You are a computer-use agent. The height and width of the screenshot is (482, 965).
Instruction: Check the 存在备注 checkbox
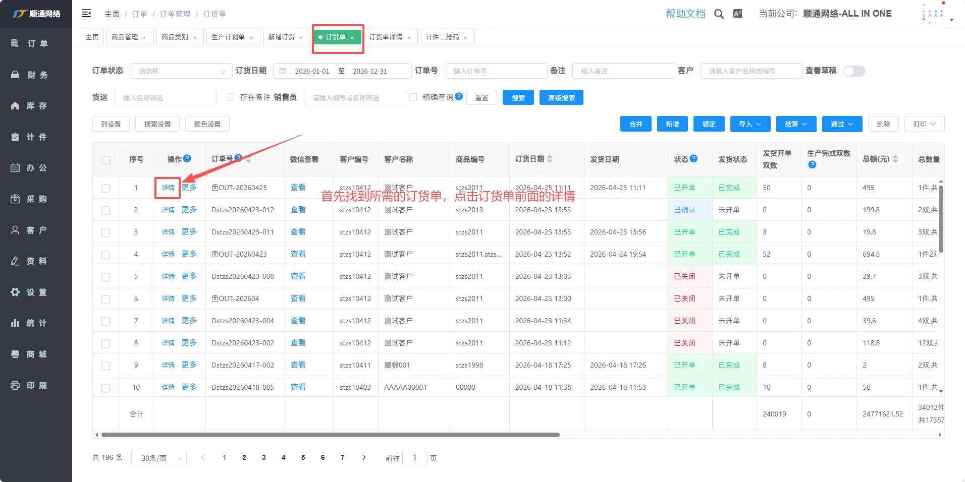point(231,97)
